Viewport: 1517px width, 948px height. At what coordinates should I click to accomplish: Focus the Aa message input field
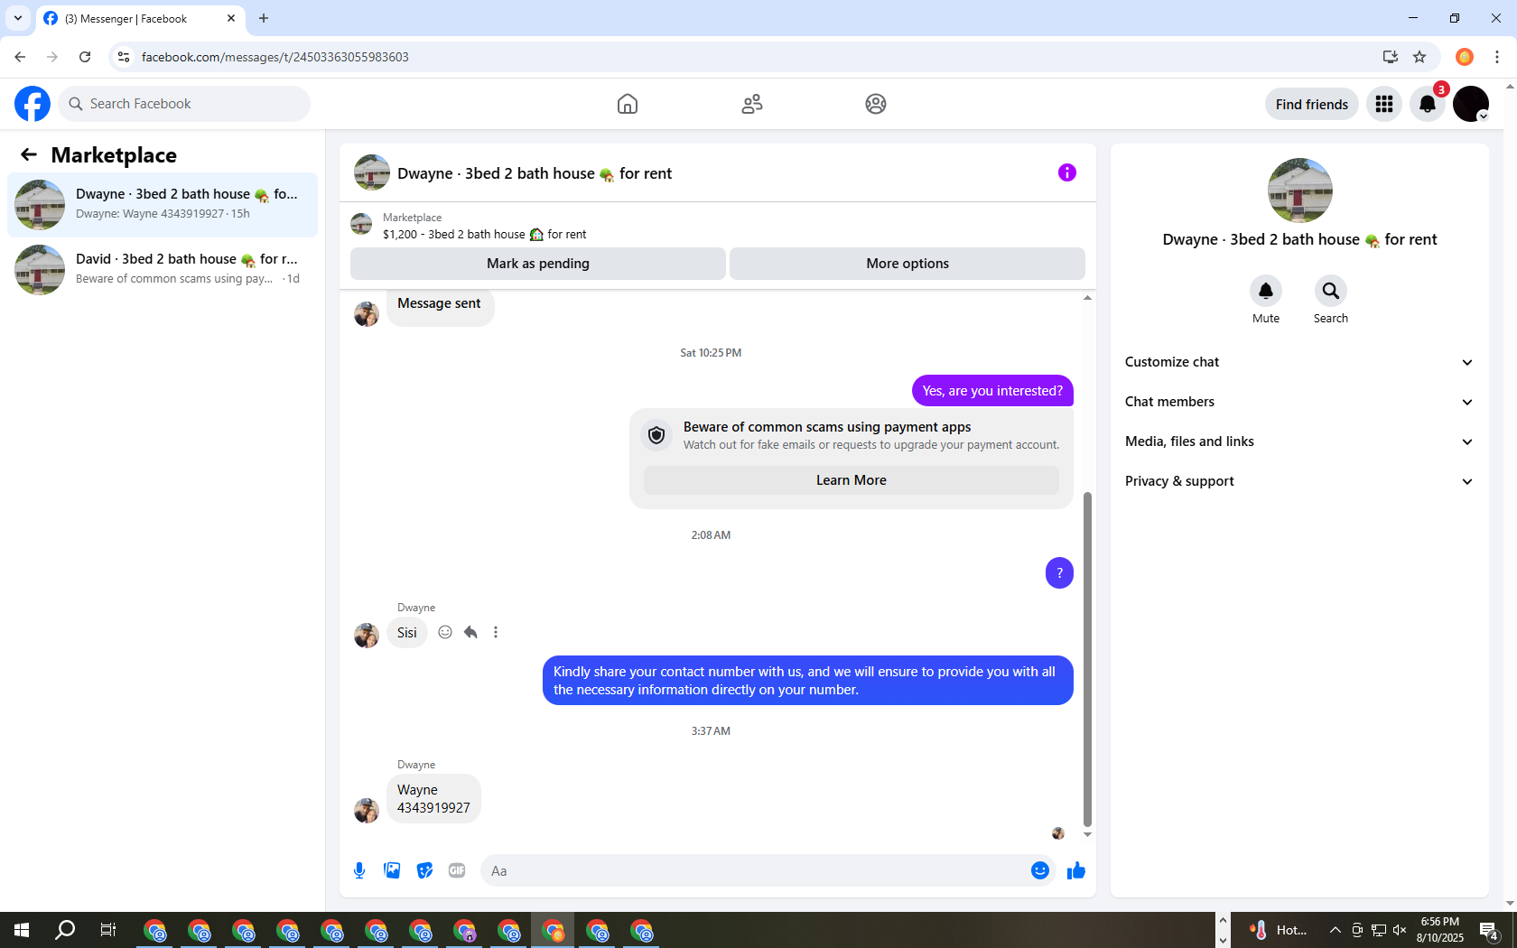pos(755,870)
